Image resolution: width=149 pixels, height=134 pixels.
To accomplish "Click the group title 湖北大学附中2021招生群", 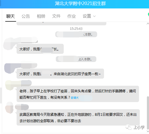I will pos(80,4).
